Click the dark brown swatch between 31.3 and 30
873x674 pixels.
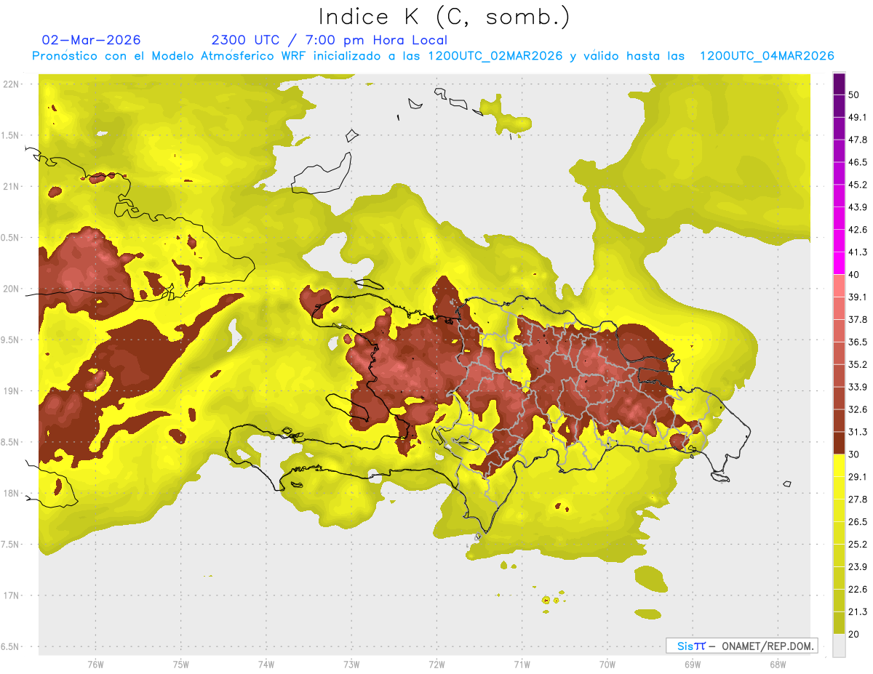839,443
